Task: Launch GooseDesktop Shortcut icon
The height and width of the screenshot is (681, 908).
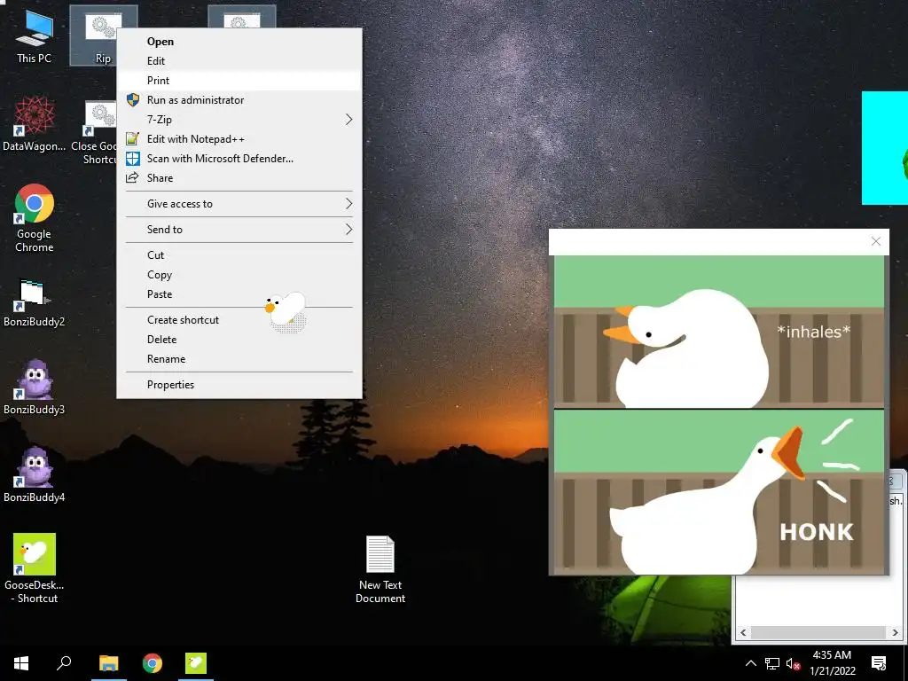Action: 35,568
